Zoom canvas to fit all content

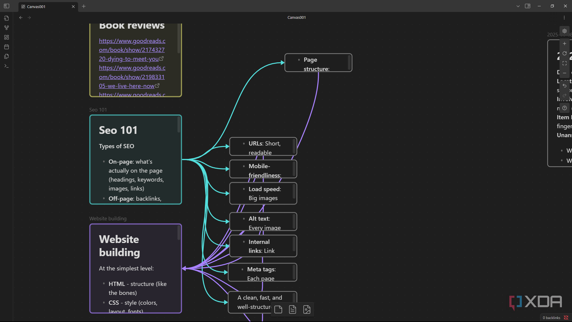(x=565, y=63)
